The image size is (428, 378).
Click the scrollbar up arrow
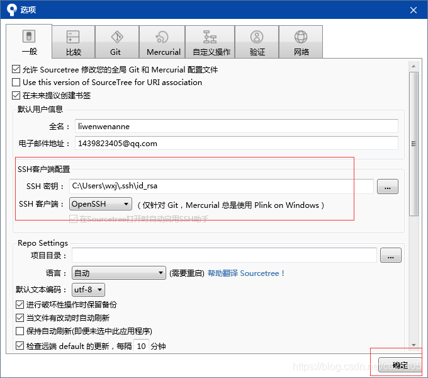point(414,66)
